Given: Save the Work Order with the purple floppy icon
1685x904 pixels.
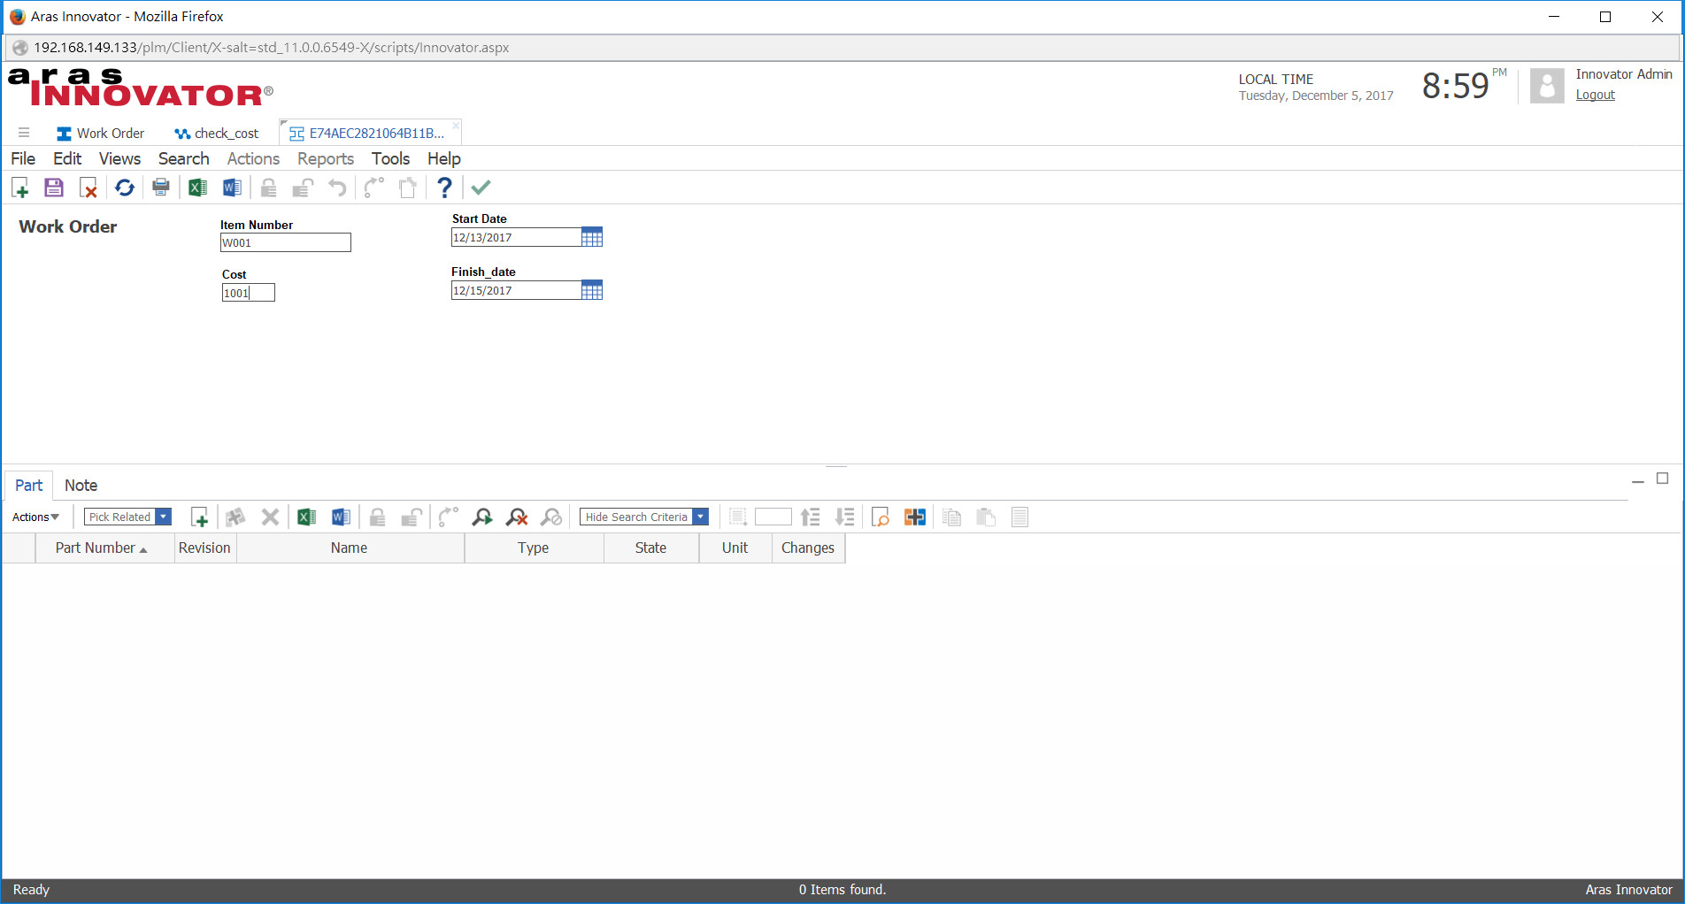Looking at the screenshot, I should click(54, 188).
